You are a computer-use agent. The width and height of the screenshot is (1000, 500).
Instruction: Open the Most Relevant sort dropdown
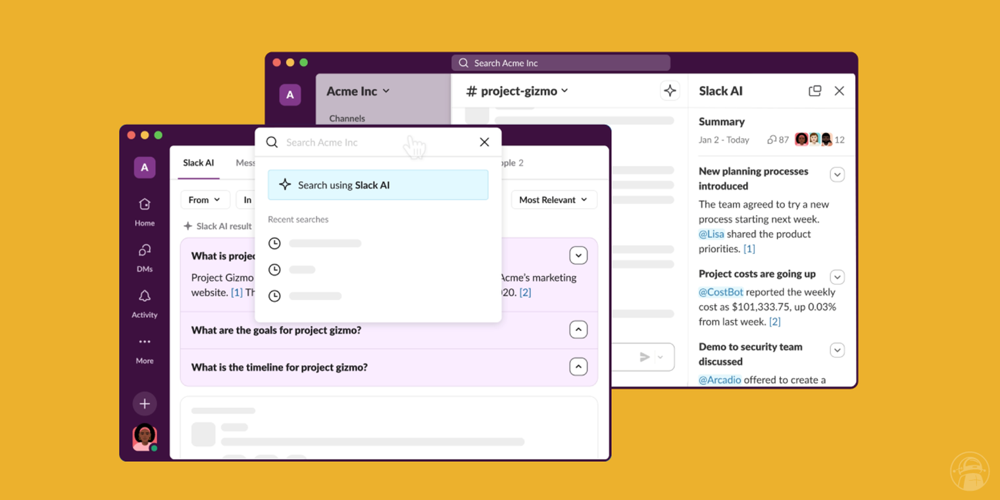554,199
